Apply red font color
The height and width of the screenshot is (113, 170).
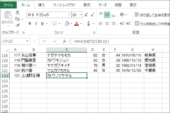point(76,23)
